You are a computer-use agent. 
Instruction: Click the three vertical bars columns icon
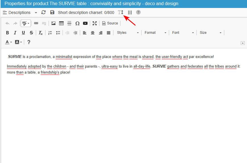(130, 12)
